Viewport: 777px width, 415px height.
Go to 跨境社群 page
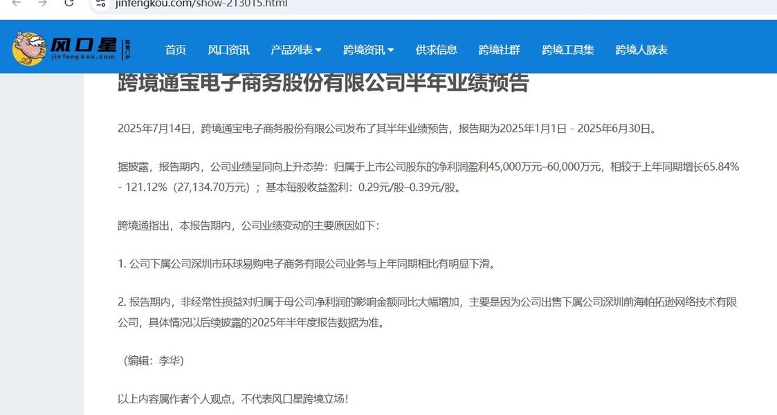[x=499, y=50]
